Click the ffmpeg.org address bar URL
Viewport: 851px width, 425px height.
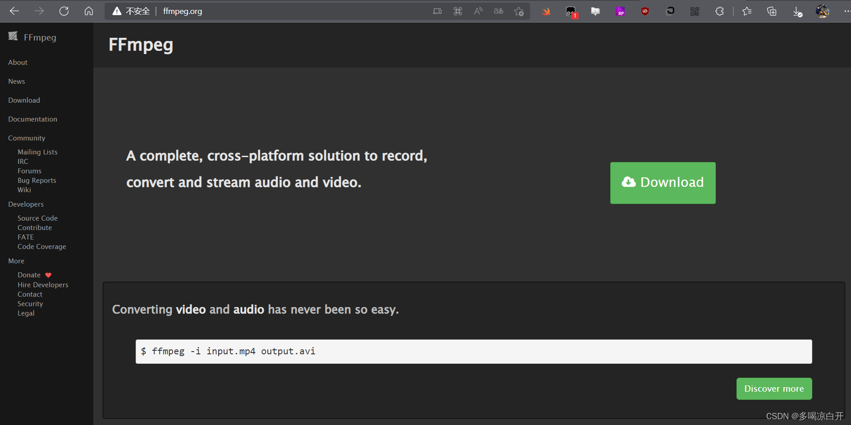tap(183, 11)
